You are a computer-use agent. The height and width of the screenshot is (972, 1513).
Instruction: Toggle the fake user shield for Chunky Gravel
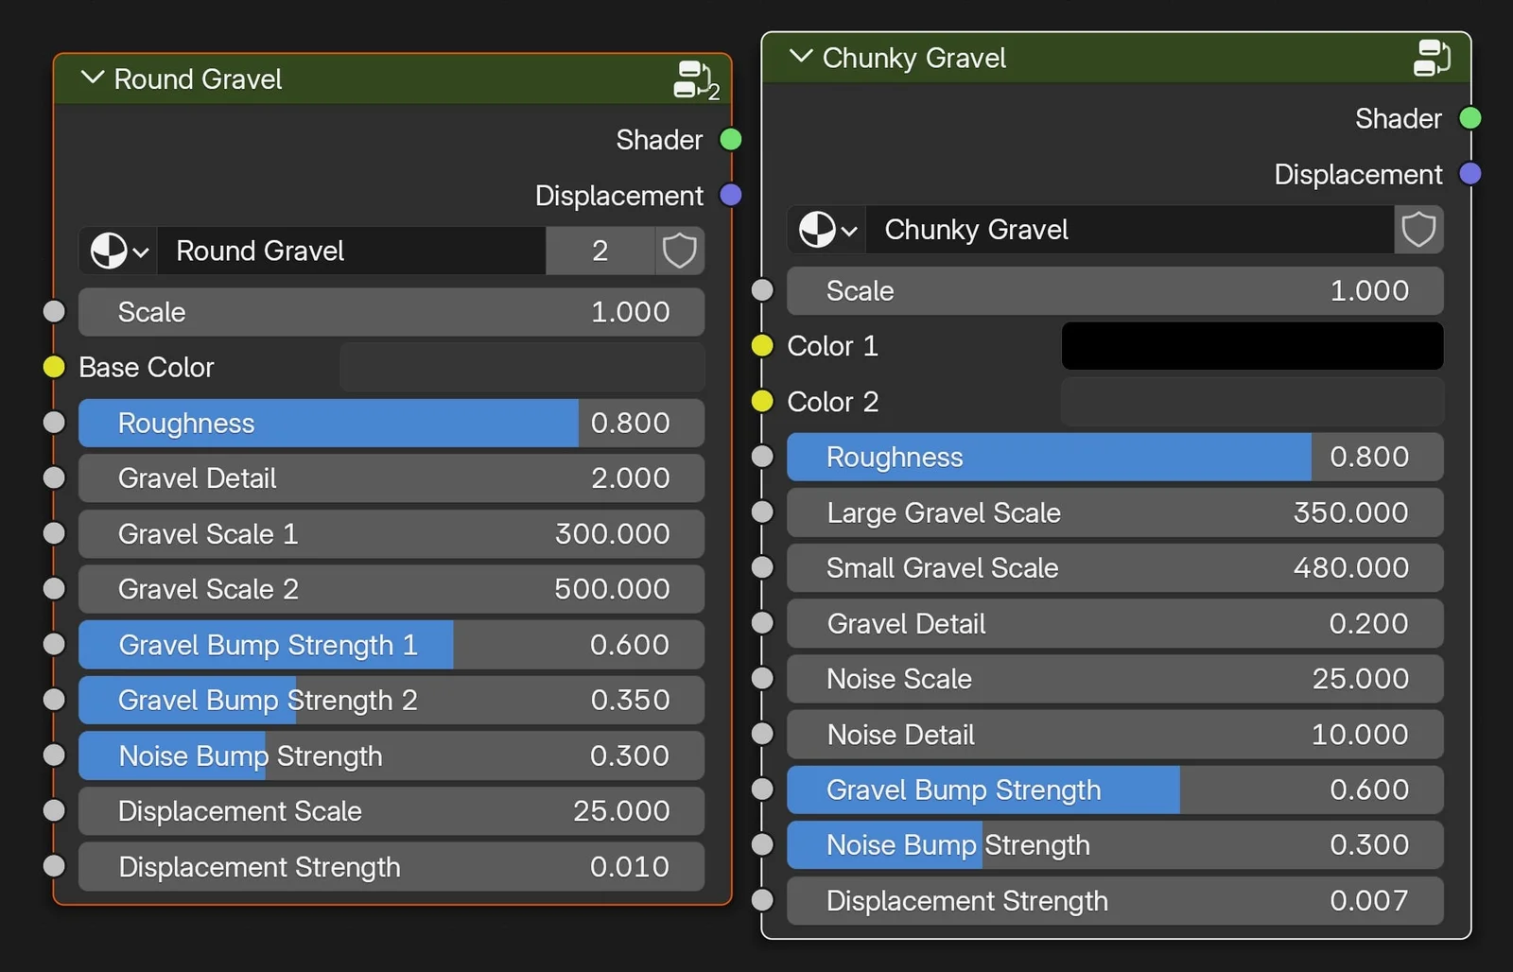pyautogui.click(x=1417, y=230)
